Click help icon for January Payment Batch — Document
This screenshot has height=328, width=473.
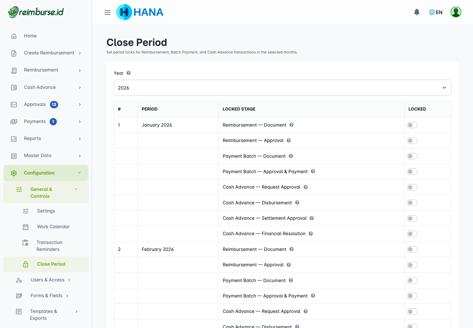(x=291, y=156)
